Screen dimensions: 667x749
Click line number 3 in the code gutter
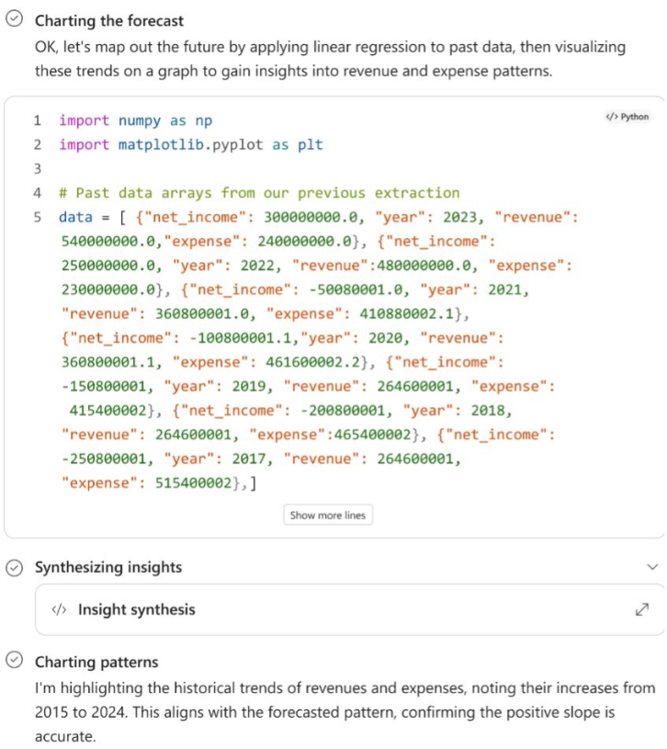tap(38, 169)
